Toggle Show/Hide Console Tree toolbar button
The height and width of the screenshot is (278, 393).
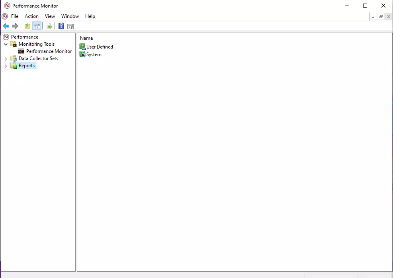(x=37, y=26)
